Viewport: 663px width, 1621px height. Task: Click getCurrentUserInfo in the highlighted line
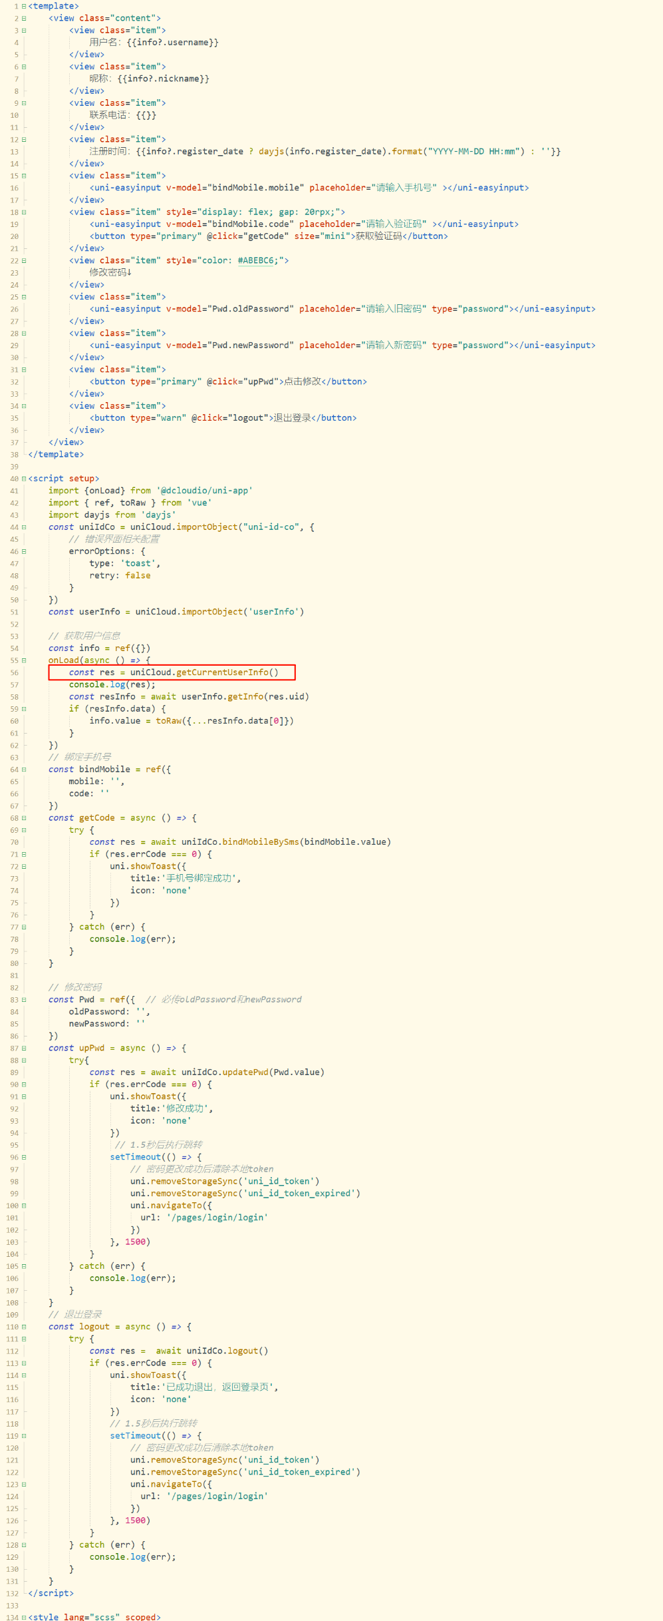[x=222, y=672]
